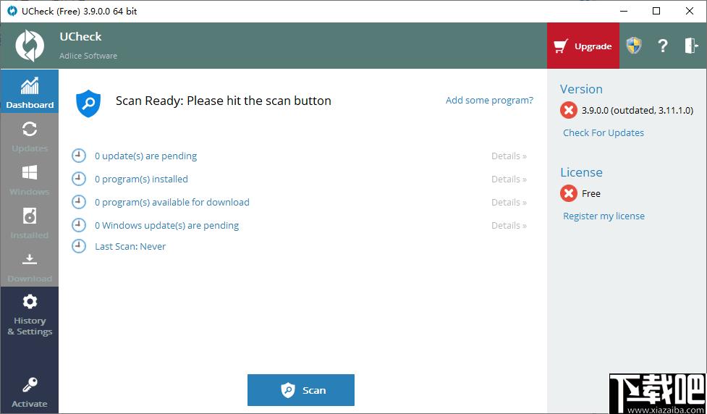Image resolution: width=707 pixels, height=414 pixels.
Task: Open History & Settings panel
Action: point(30,314)
